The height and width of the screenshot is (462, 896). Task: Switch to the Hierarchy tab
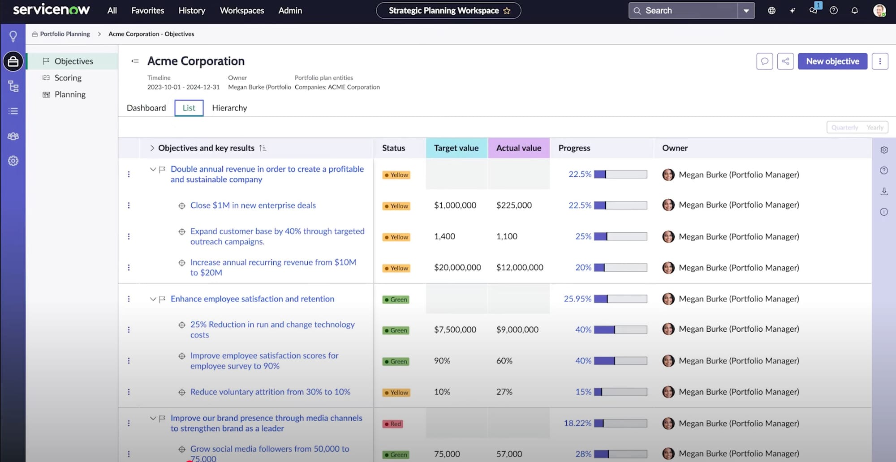click(229, 108)
